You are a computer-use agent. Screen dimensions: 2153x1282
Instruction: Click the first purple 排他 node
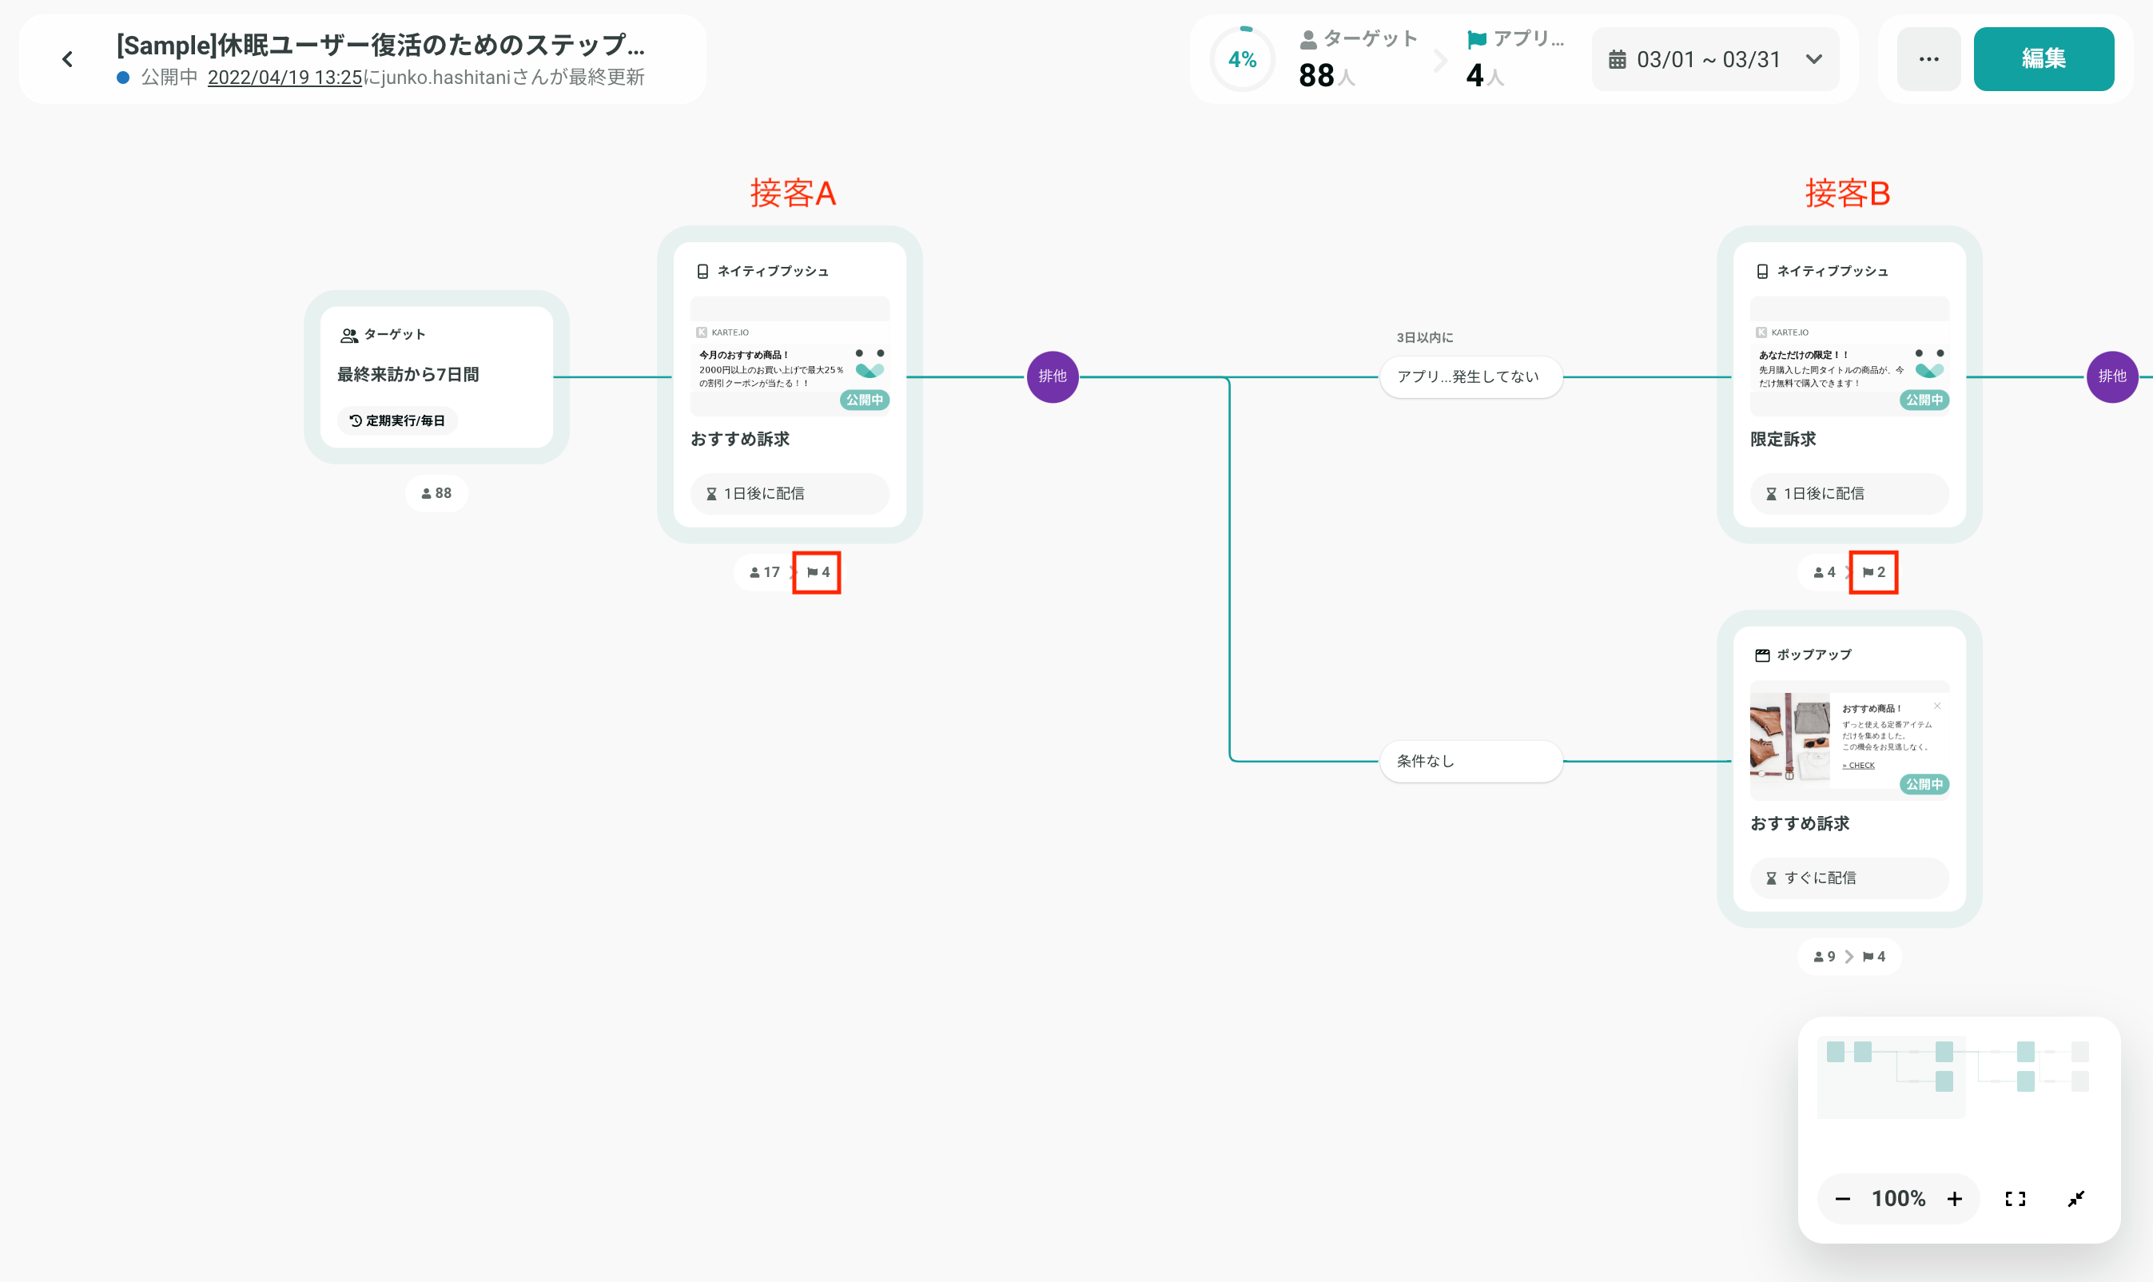click(1052, 376)
